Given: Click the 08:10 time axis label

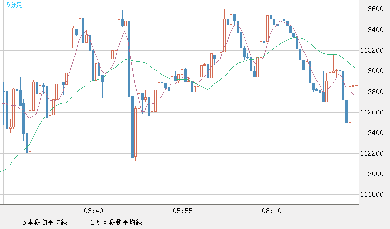Looking at the screenshot, I should (x=272, y=211).
